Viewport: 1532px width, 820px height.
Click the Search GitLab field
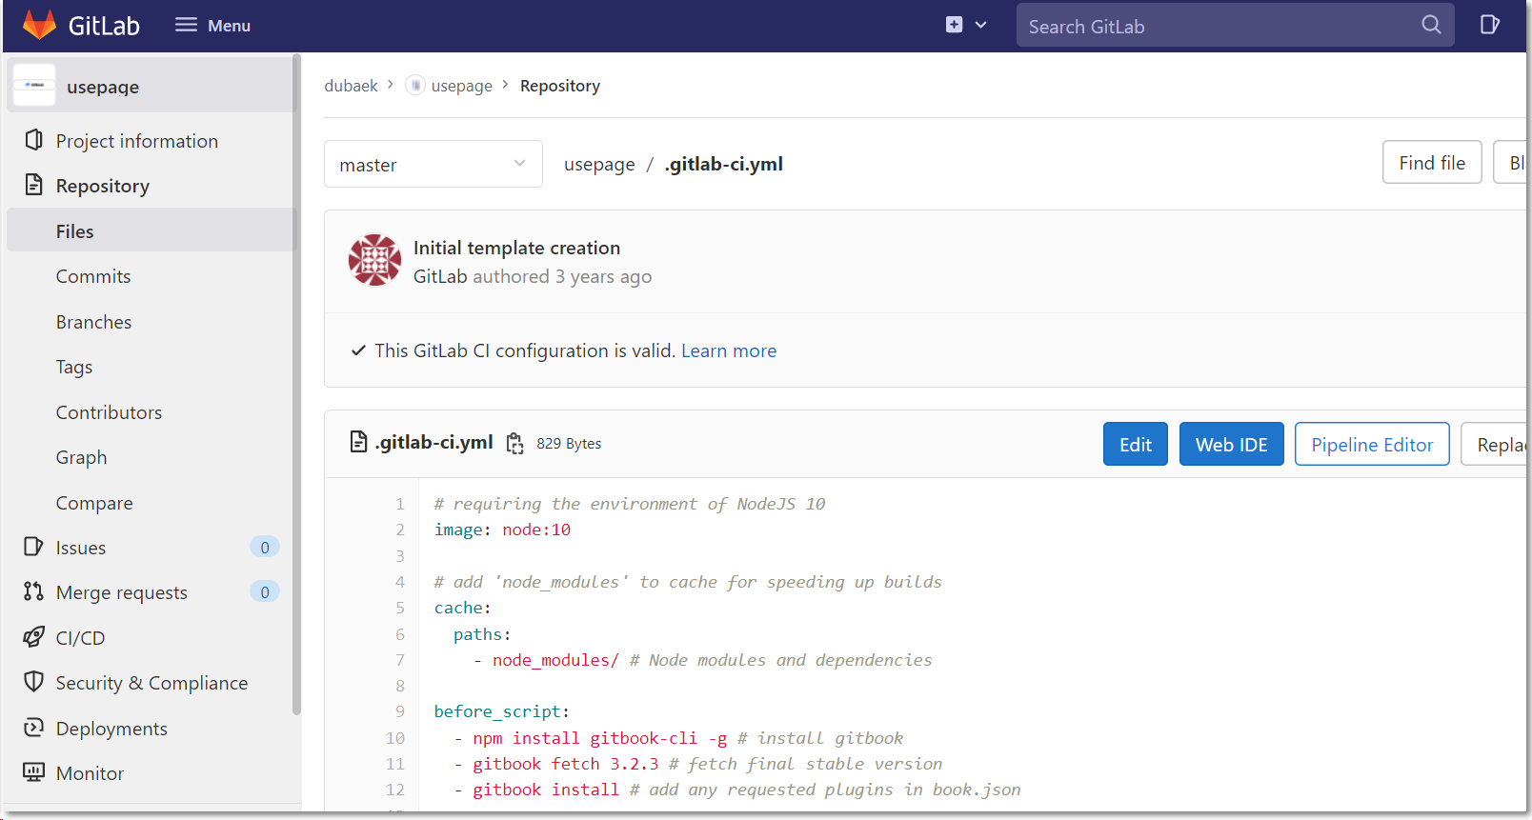(1235, 26)
